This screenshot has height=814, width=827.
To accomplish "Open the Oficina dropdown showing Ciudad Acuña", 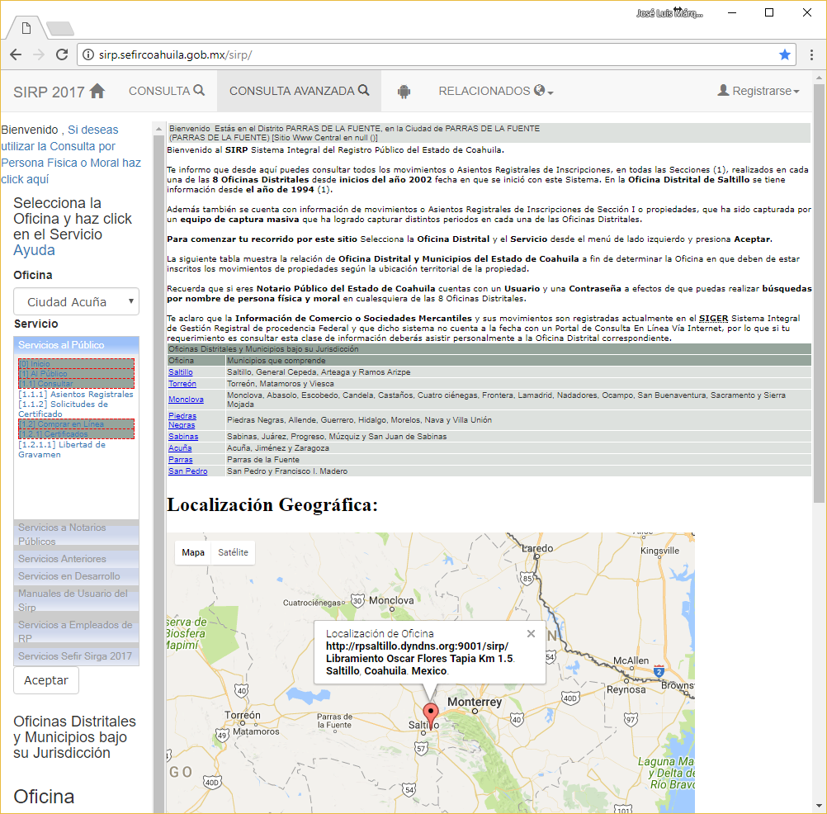I will (x=76, y=302).
